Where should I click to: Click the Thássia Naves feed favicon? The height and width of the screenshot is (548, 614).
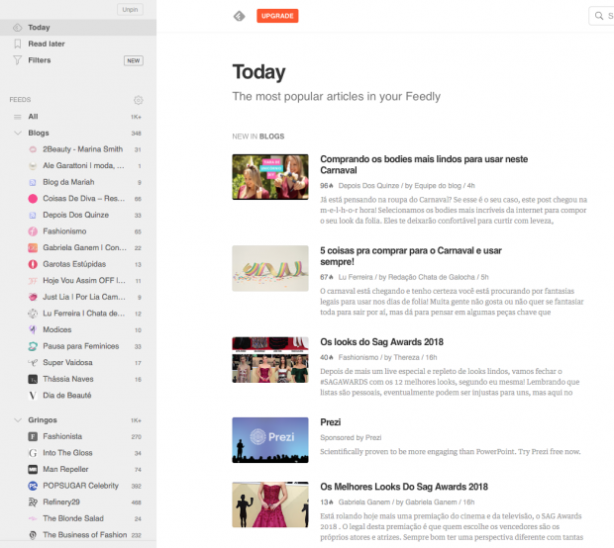coord(33,380)
